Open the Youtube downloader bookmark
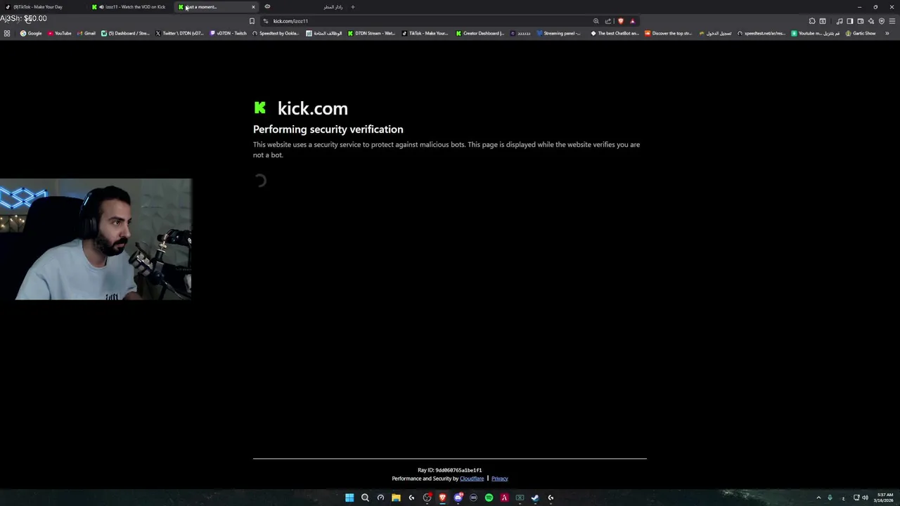 pyautogui.click(x=816, y=33)
